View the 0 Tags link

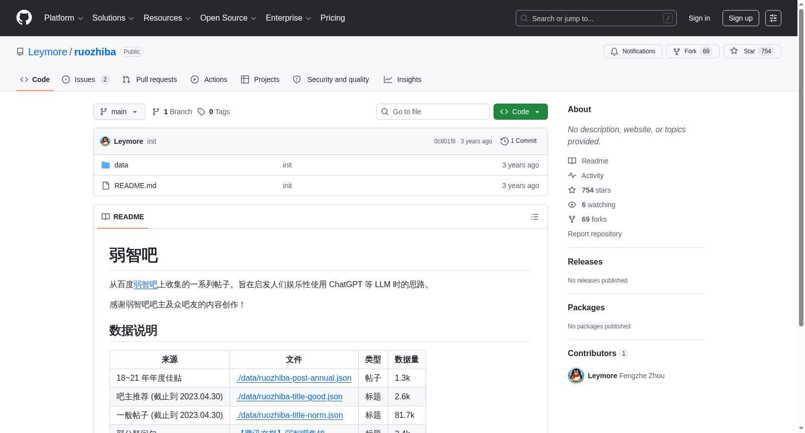click(x=214, y=112)
